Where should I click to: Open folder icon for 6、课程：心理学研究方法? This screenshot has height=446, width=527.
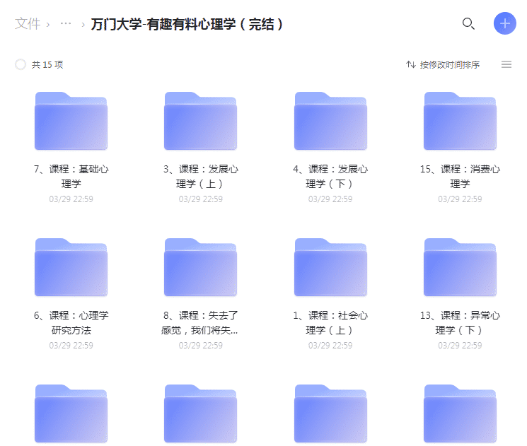point(71,267)
